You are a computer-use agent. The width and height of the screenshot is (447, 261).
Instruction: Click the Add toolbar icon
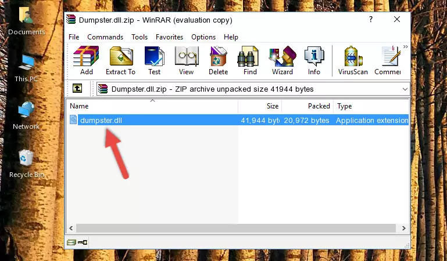(x=86, y=60)
